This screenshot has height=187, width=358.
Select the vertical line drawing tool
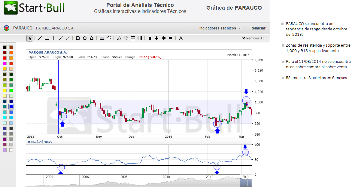click(x=54, y=38)
